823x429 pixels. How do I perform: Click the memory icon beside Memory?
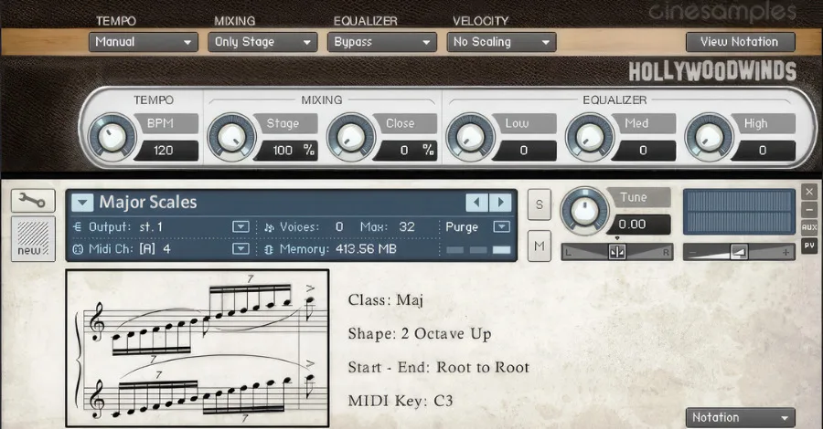pos(269,250)
